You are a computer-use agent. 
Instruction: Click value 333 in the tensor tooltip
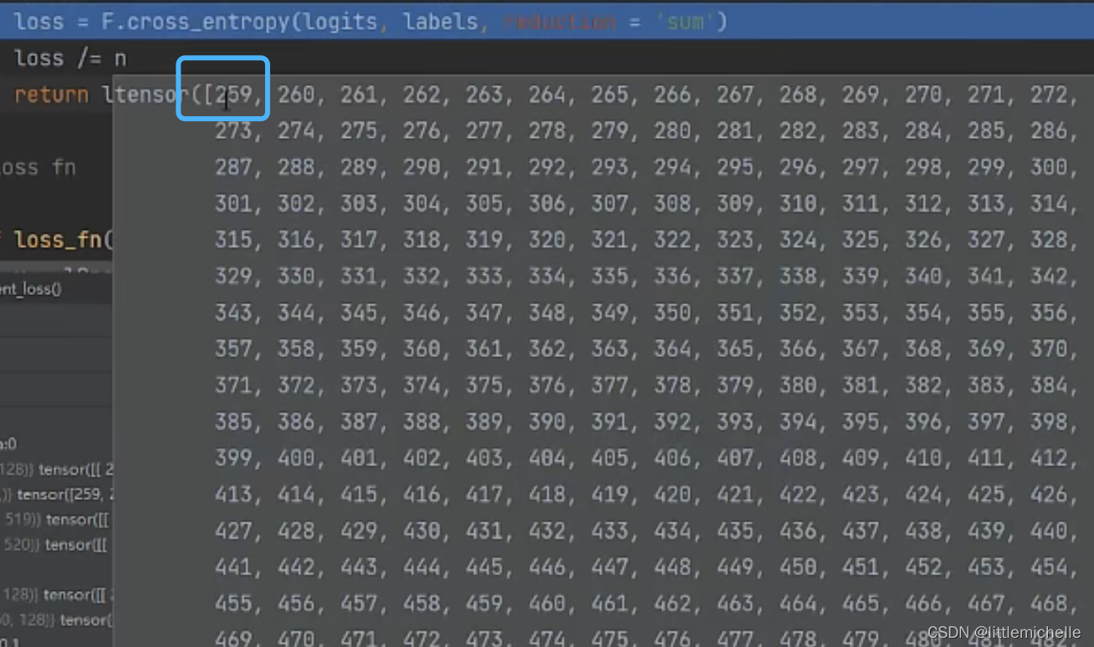coord(484,276)
